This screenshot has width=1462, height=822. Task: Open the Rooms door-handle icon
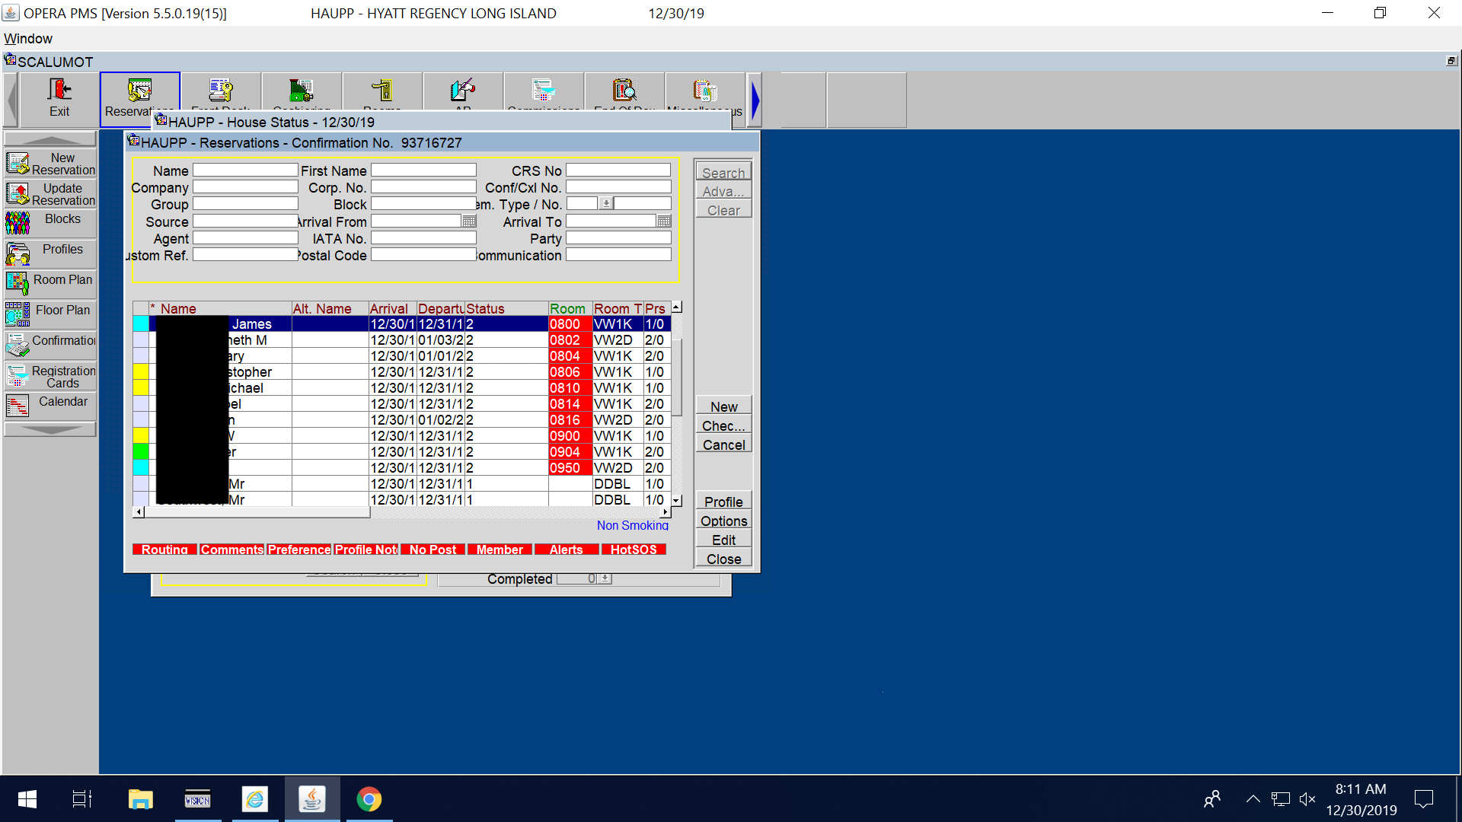[x=382, y=91]
